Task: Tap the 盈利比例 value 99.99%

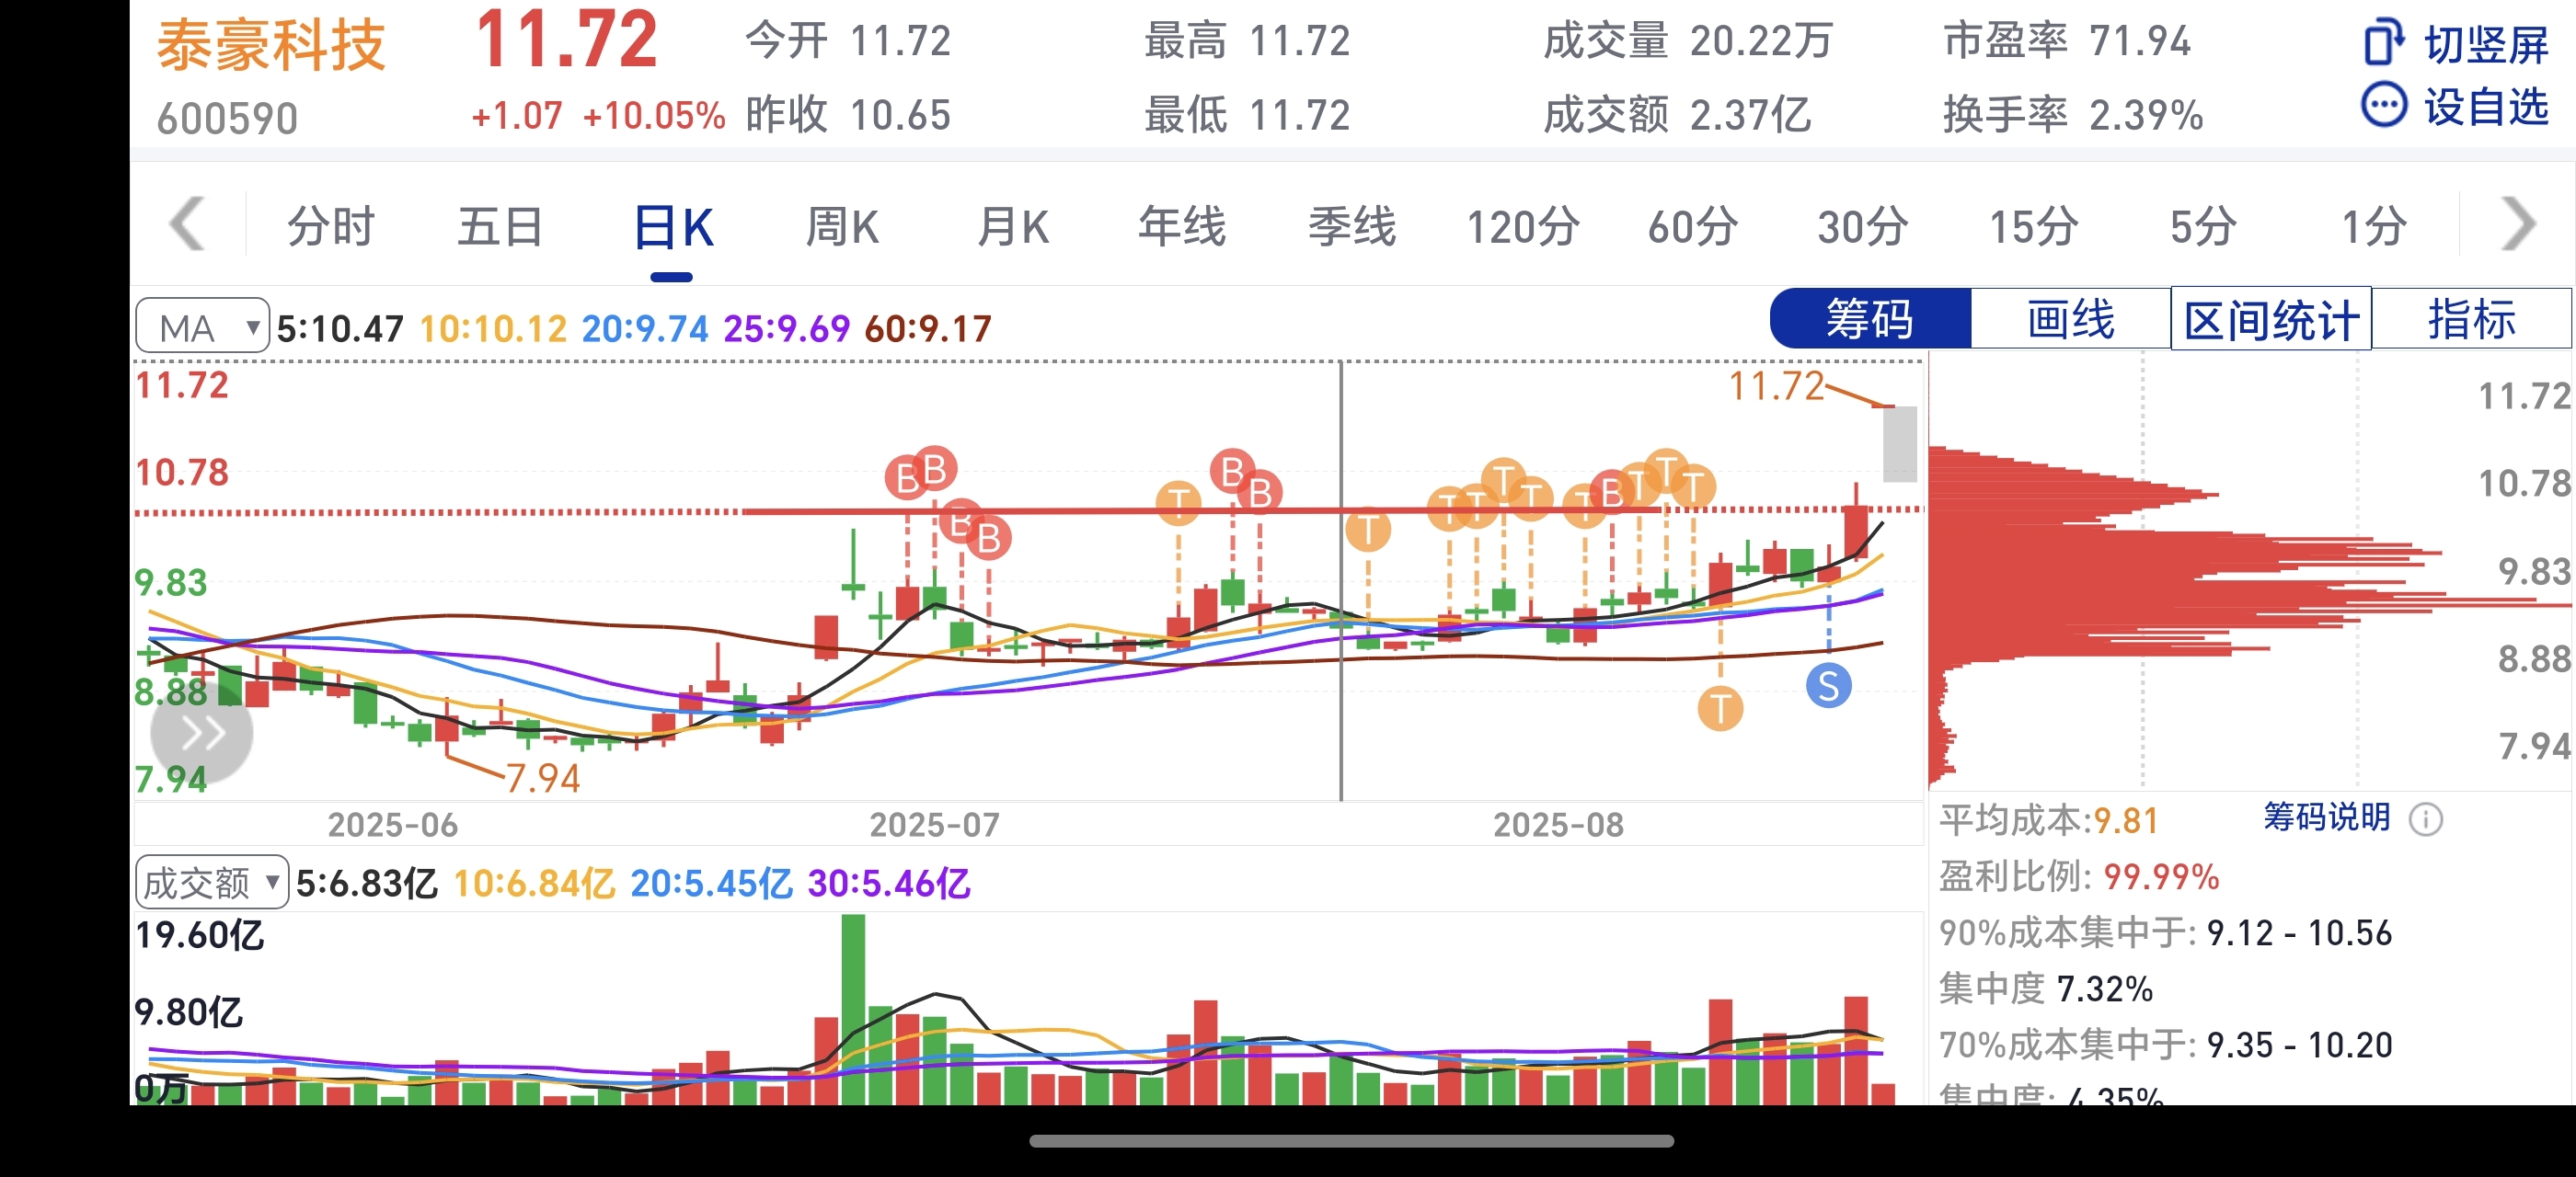Action: point(2161,876)
